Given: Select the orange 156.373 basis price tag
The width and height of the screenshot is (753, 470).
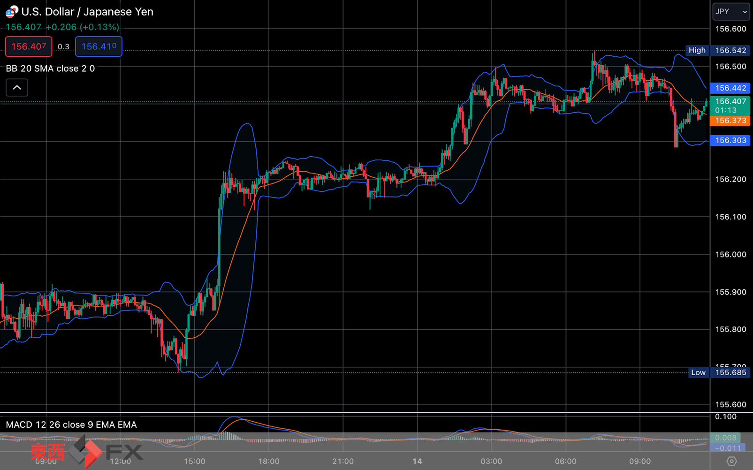Looking at the screenshot, I should pos(730,121).
